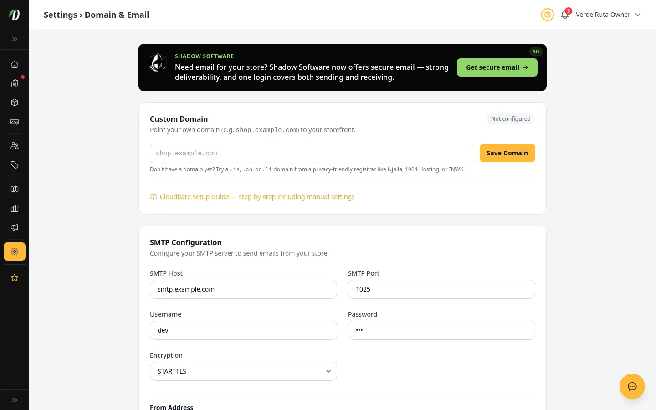The width and height of the screenshot is (656, 410).
Task: Click the custom domain input field
Action: (312, 154)
